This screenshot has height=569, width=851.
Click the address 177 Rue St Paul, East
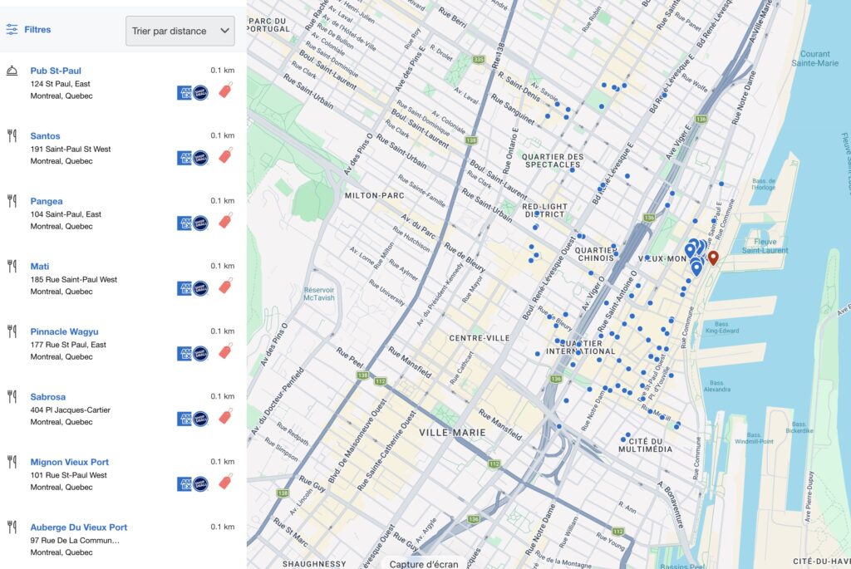(68, 345)
